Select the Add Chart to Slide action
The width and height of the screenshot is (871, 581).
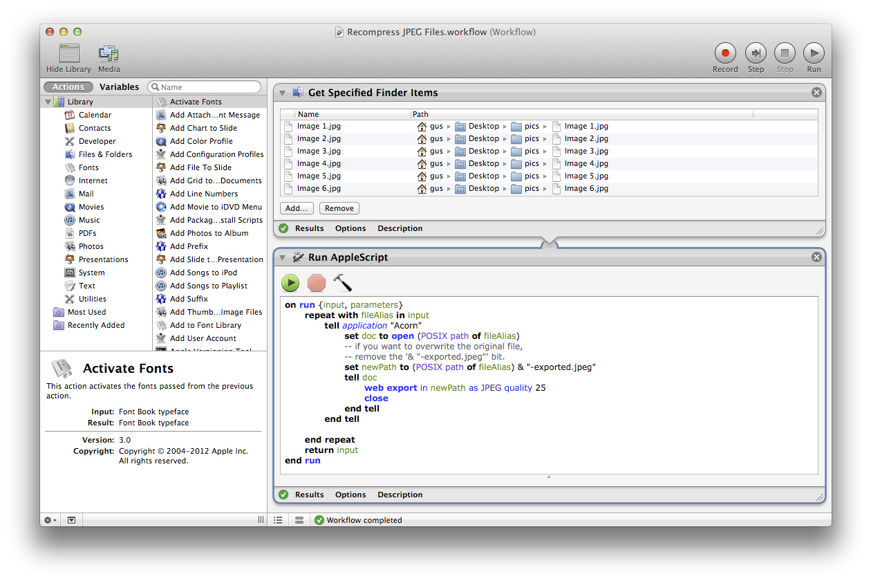click(x=209, y=128)
